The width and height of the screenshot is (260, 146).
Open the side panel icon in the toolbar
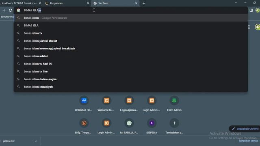251,10
